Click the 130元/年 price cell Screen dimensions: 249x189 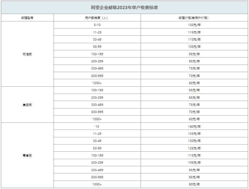coord(194,141)
